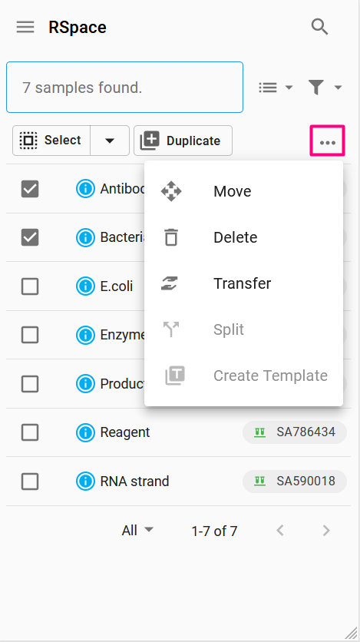360x642 pixels.
Task: Click the Select button
Action: (51, 141)
